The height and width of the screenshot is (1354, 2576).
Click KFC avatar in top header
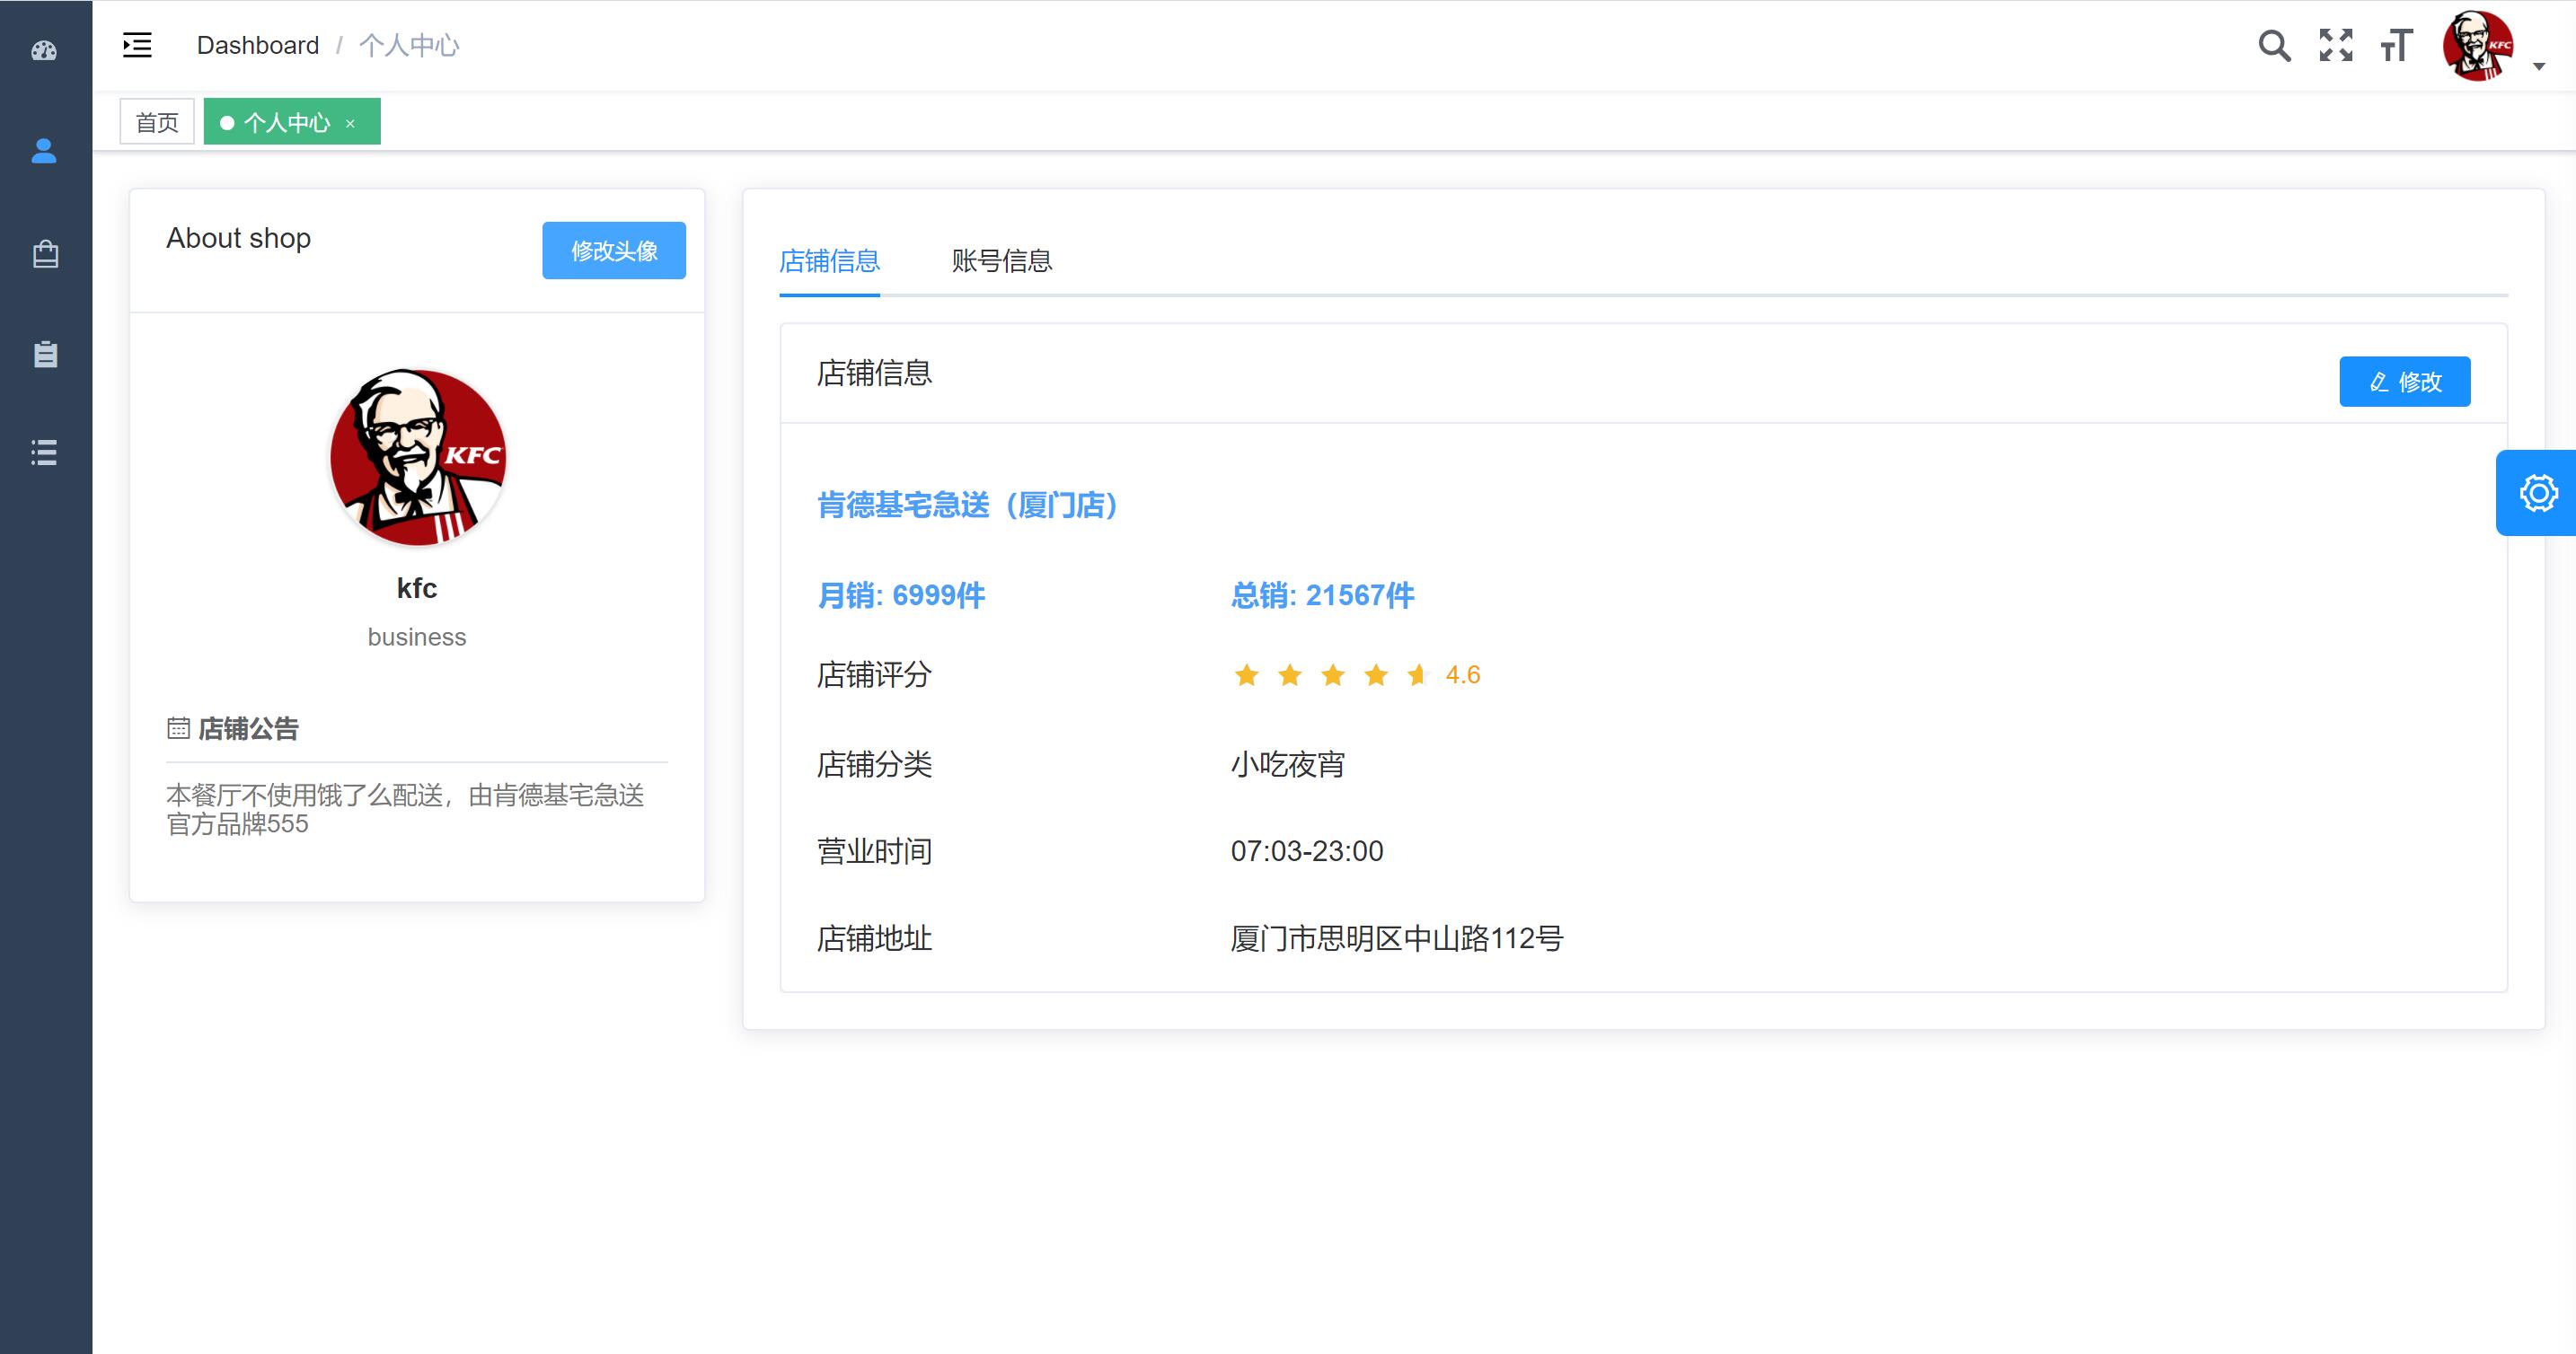[x=2478, y=46]
